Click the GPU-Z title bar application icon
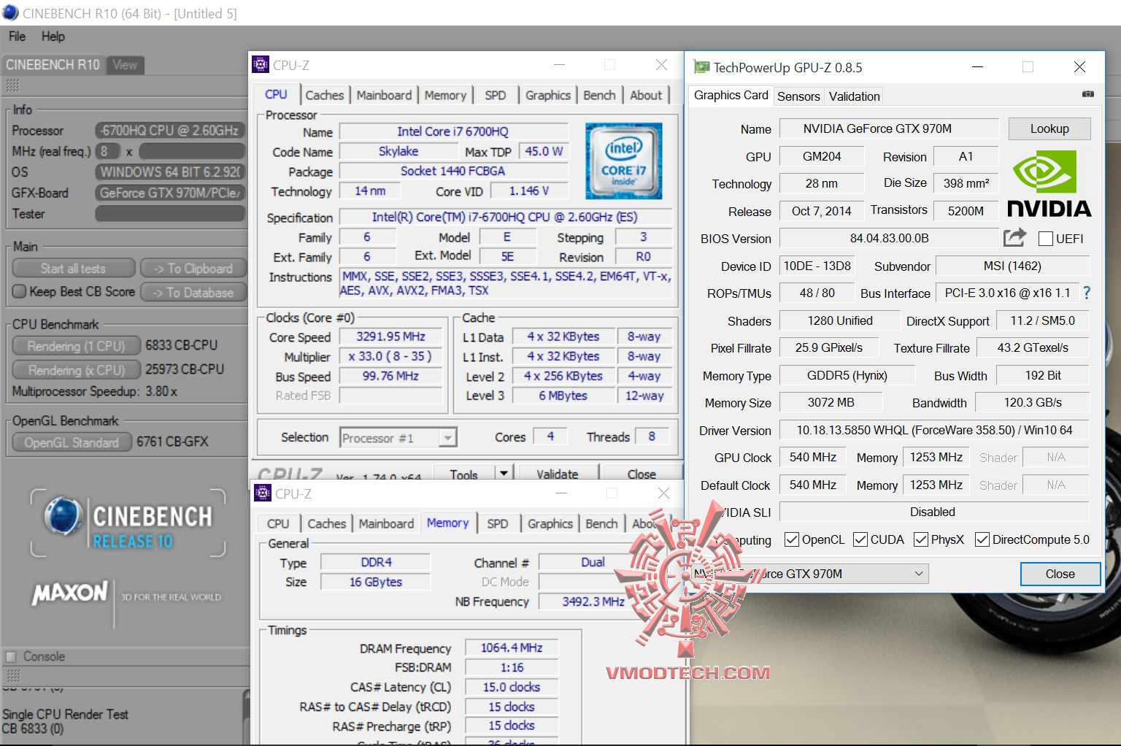 701,67
